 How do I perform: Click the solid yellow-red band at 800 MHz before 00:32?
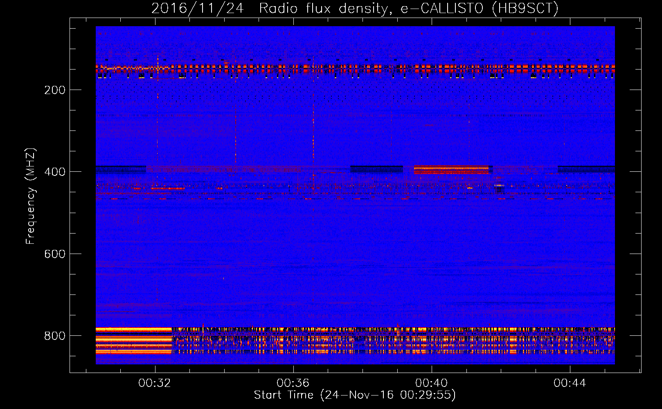coord(134,340)
